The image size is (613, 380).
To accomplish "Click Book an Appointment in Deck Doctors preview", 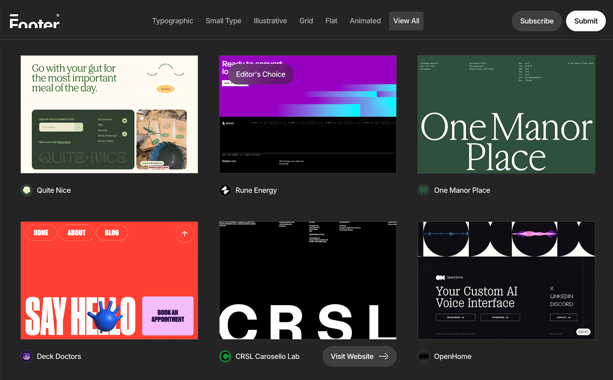I will tap(168, 316).
